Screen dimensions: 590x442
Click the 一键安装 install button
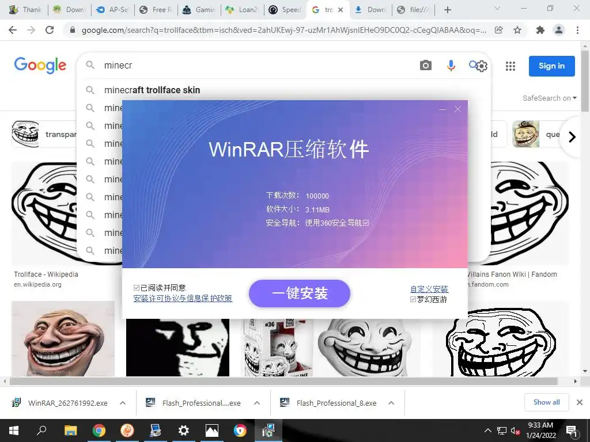pyautogui.click(x=300, y=293)
